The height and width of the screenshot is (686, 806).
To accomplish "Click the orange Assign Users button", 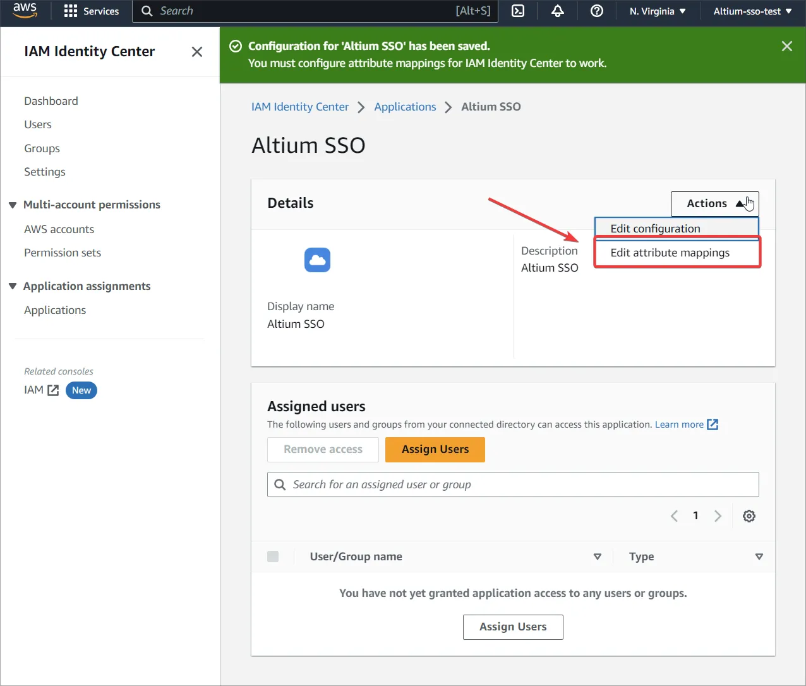I will (x=435, y=450).
